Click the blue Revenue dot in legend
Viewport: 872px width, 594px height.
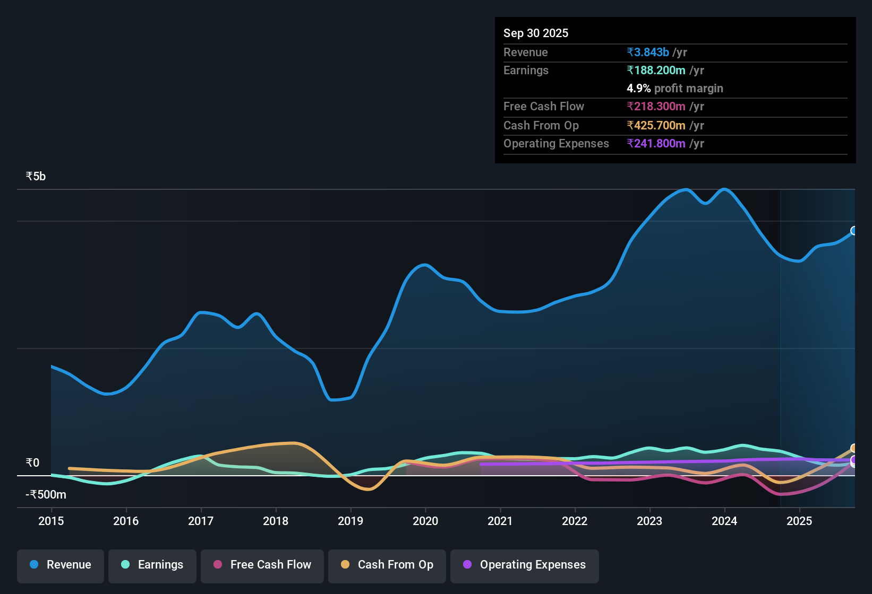coord(33,565)
